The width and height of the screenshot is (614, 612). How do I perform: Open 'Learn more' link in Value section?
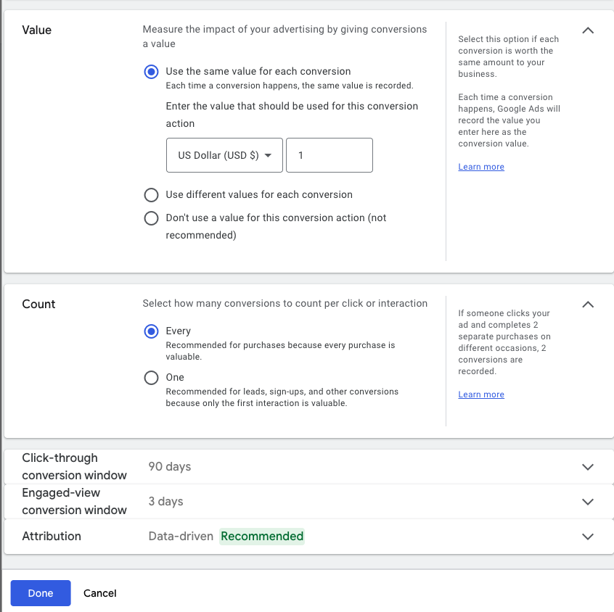[481, 168]
